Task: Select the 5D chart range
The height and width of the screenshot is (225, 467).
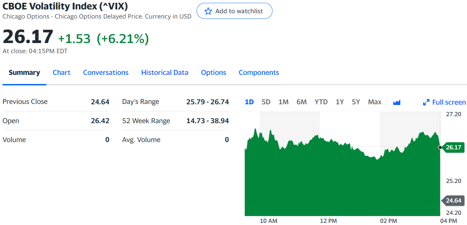Action: pyautogui.click(x=266, y=102)
